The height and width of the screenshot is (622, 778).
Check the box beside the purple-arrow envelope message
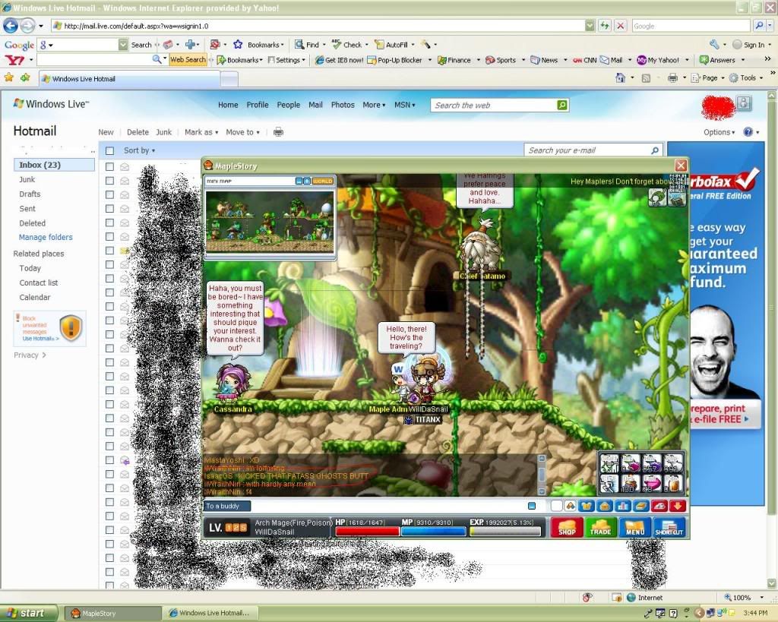point(109,460)
